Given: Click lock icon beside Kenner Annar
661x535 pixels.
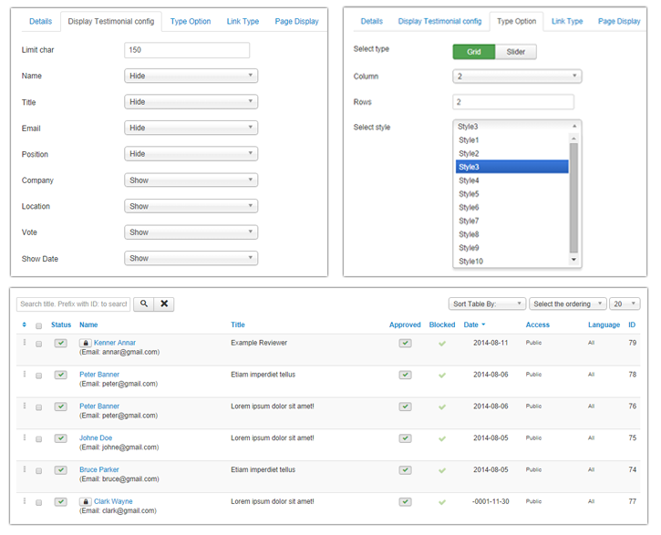Looking at the screenshot, I should 86,343.
